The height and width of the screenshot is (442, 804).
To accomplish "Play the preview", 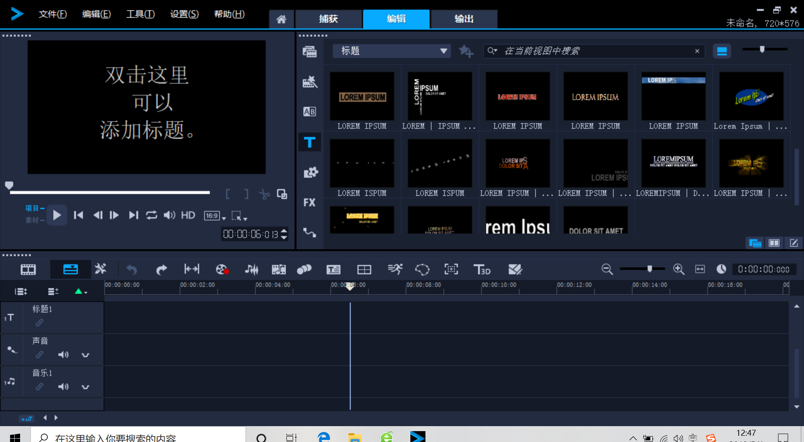I will [57, 215].
